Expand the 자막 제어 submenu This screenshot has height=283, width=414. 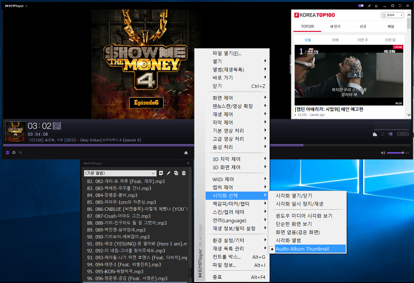pyautogui.click(x=237, y=122)
